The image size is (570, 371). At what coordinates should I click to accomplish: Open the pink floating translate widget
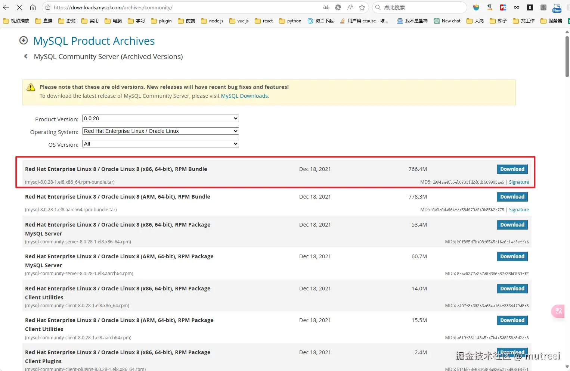558,311
